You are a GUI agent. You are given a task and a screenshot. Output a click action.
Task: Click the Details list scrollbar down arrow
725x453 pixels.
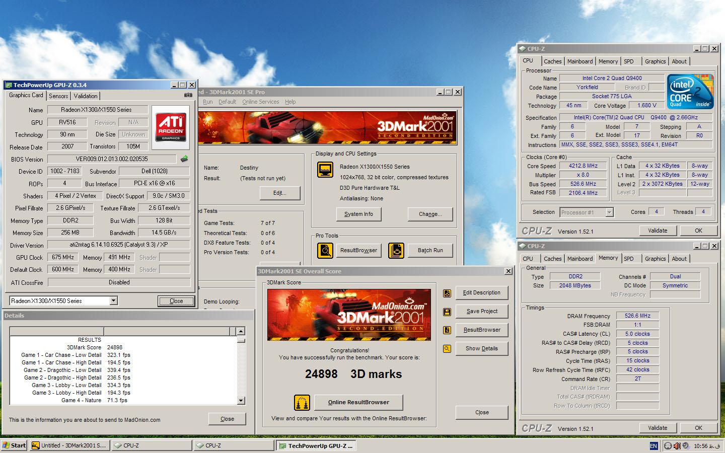pos(241,401)
